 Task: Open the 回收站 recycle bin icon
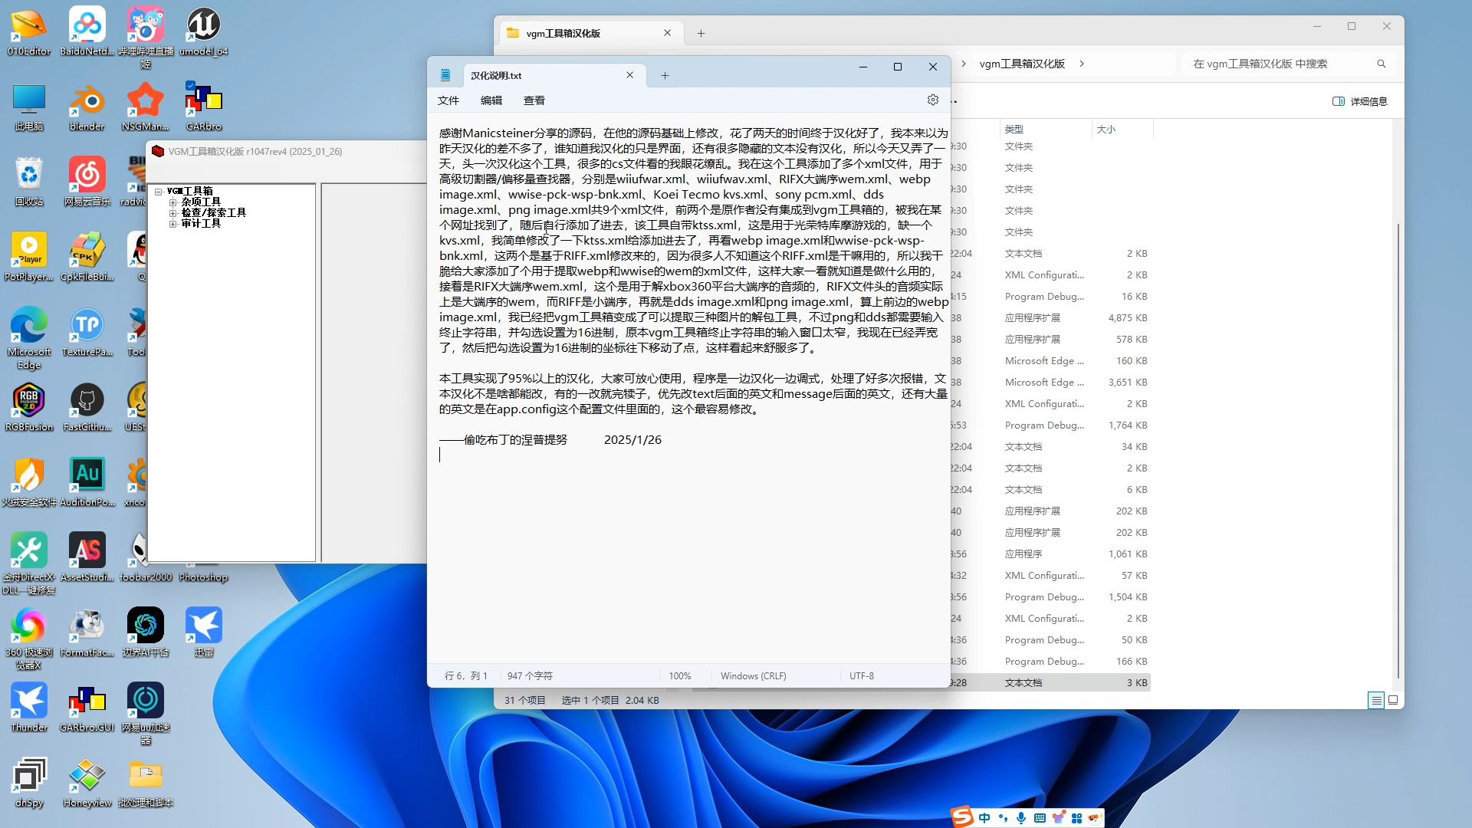[29, 182]
